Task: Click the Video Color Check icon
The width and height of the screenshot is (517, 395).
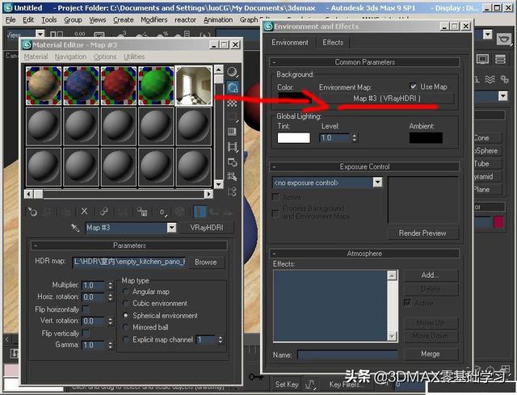Action: point(232,132)
